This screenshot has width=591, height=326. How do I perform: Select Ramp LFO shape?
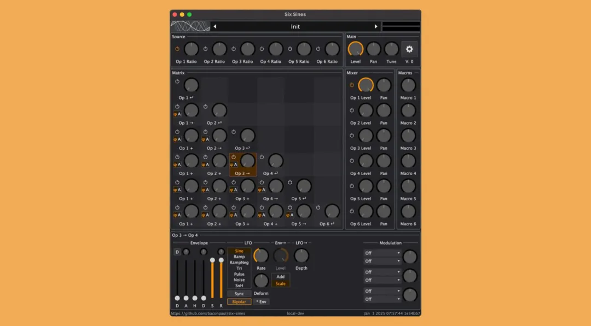(239, 257)
